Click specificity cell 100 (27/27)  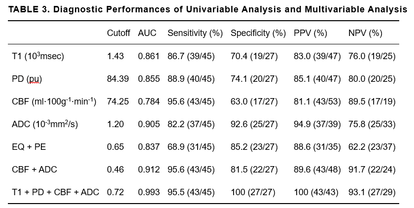(x=251, y=192)
